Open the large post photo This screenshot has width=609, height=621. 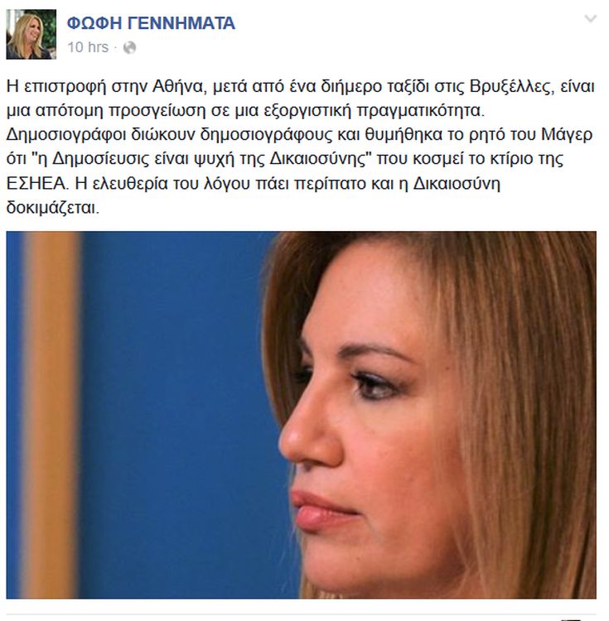301,415
